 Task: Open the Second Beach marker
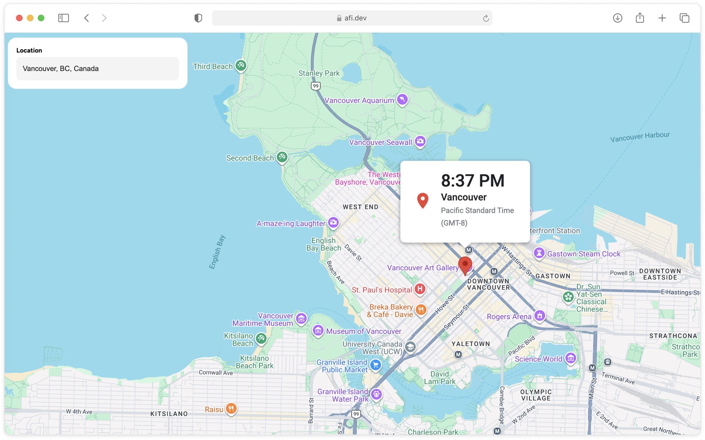click(x=282, y=157)
